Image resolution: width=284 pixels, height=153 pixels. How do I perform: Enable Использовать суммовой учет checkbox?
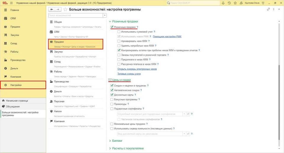(x=119, y=32)
